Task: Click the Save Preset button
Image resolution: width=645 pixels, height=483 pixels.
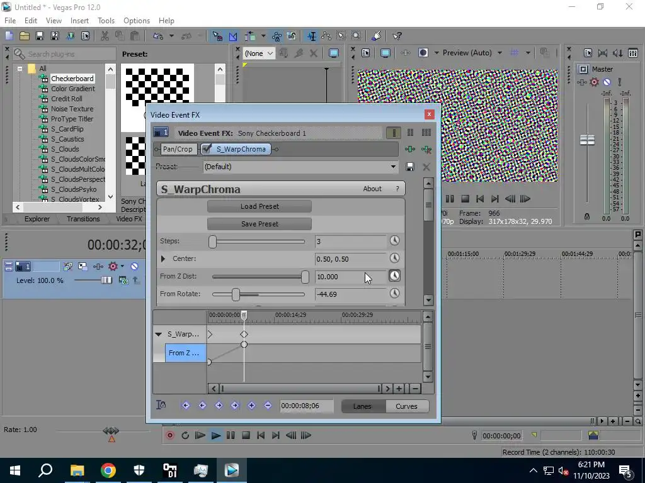Action: 260,224
